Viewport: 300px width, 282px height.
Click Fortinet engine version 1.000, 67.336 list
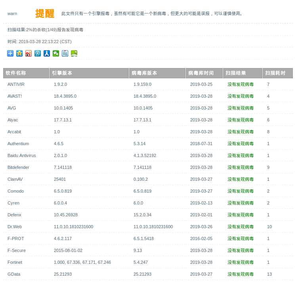click(82, 262)
